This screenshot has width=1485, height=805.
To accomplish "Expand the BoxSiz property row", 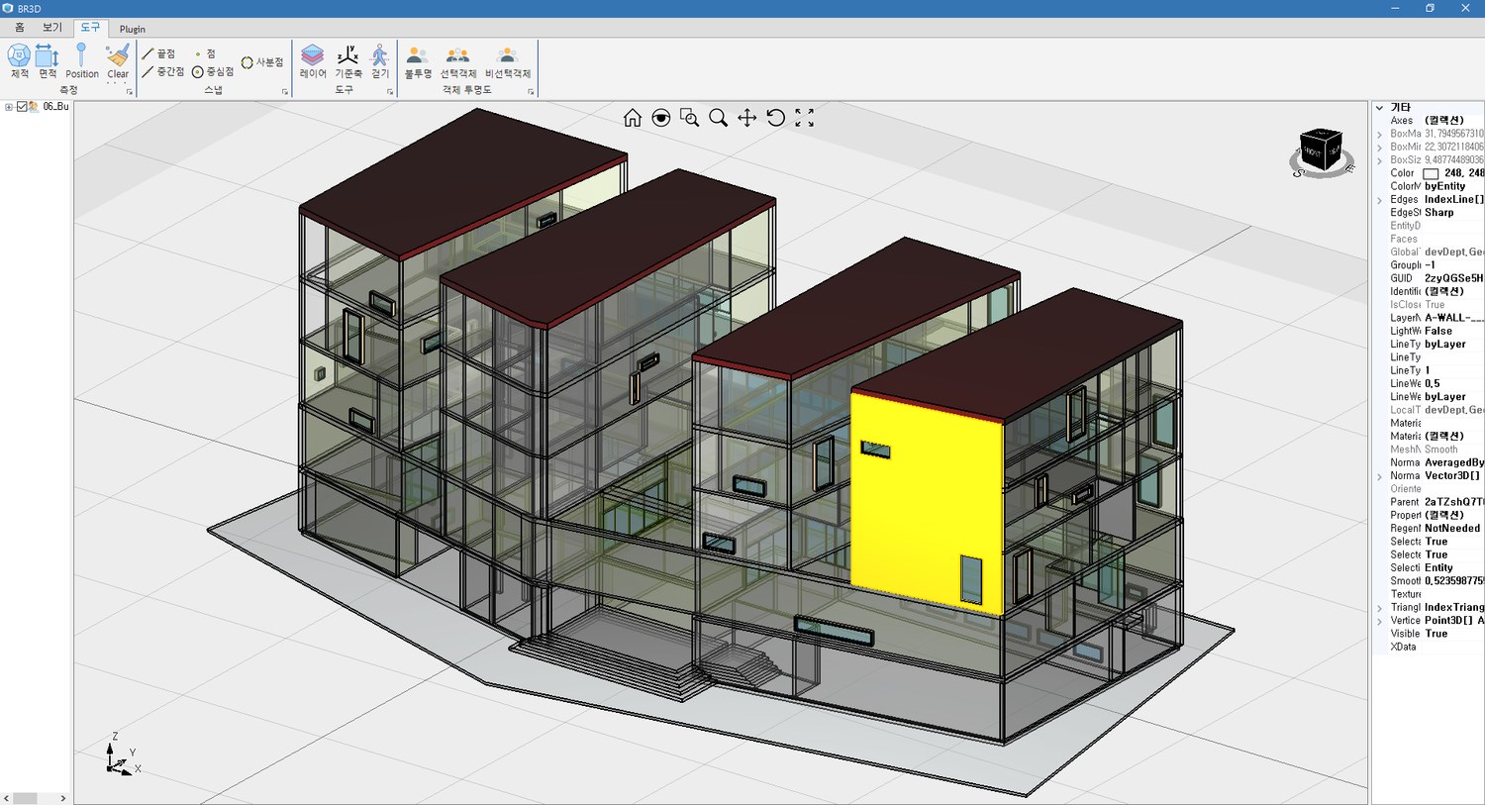I will coord(1379,159).
